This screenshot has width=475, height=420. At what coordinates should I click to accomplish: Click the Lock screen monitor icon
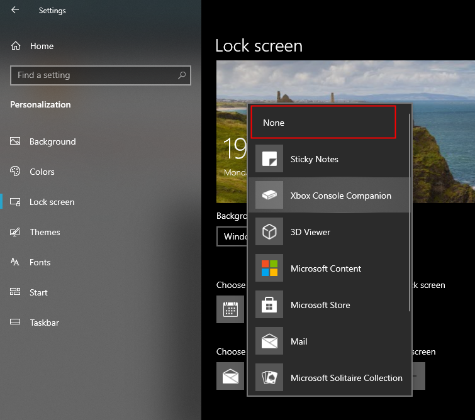pyautogui.click(x=15, y=202)
